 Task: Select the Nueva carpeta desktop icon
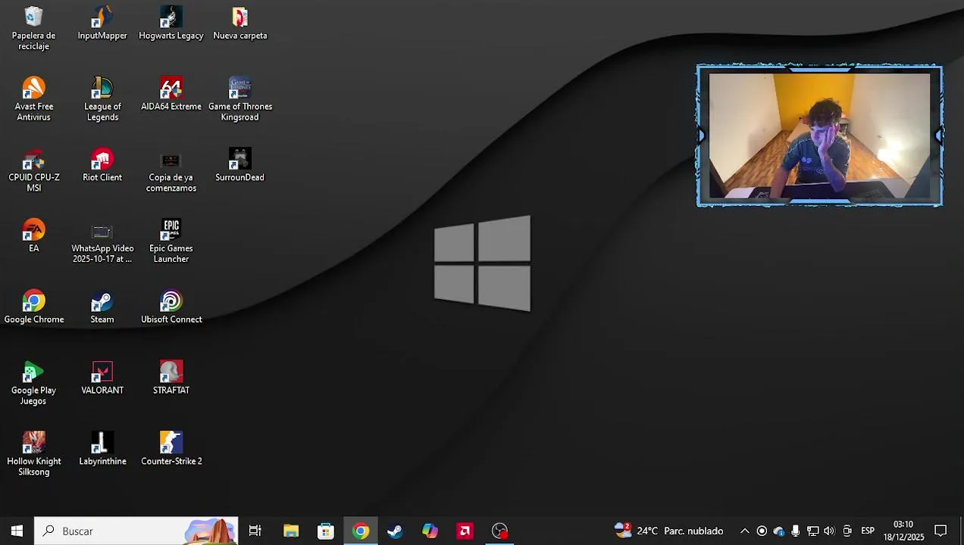[239, 23]
